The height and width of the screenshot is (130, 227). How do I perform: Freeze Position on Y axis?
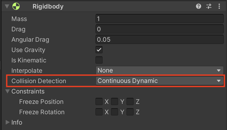(115, 102)
